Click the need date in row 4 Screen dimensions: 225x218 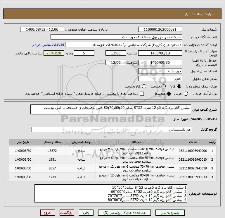coord(23,177)
